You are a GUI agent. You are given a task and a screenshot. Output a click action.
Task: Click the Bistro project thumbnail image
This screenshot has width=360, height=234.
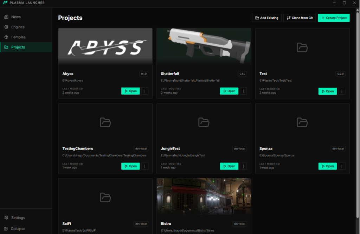point(204,196)
